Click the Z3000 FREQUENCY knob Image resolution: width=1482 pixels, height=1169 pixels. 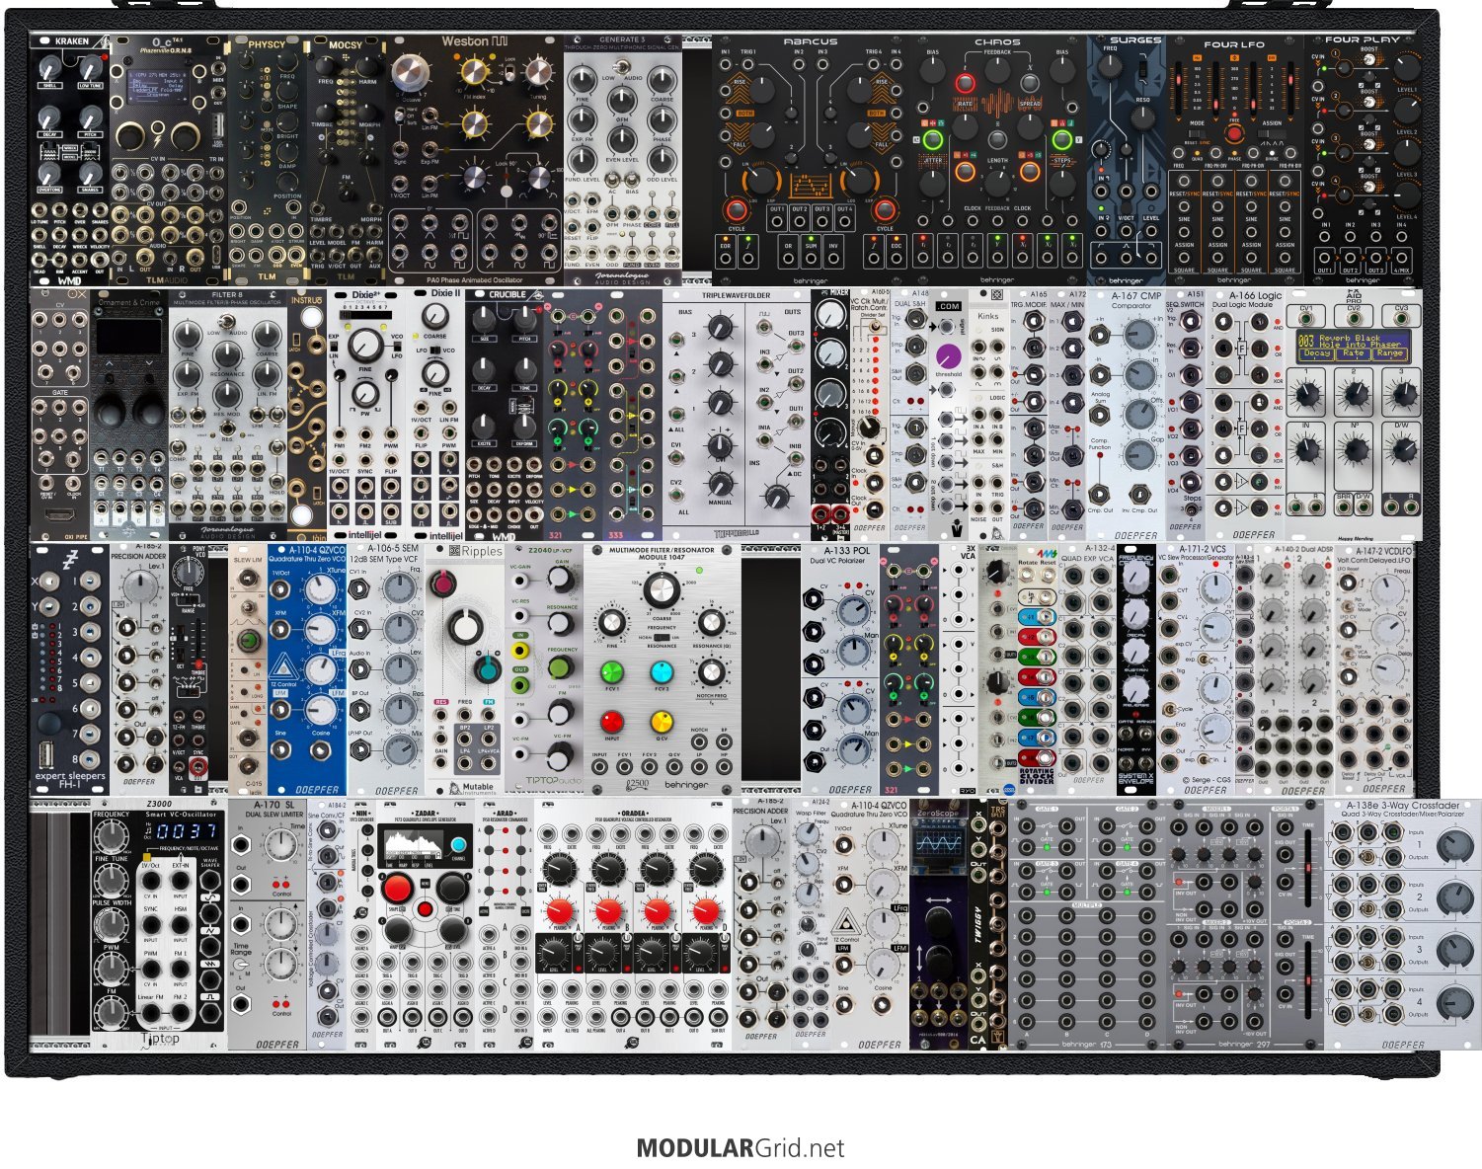(x=111, y=835)
